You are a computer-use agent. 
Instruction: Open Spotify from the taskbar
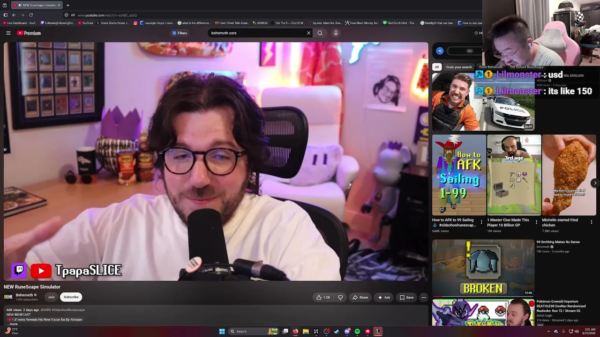point(357,331)
